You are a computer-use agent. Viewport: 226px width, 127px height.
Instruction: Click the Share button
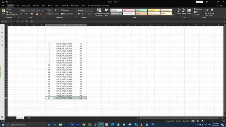[x=220, y=6]
